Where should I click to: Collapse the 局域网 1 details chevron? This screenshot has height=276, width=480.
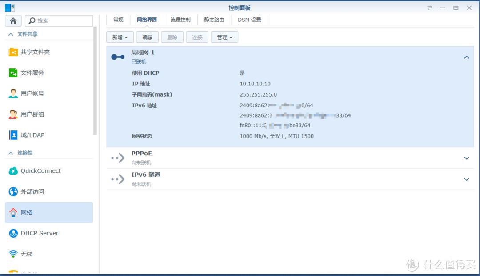467,57
